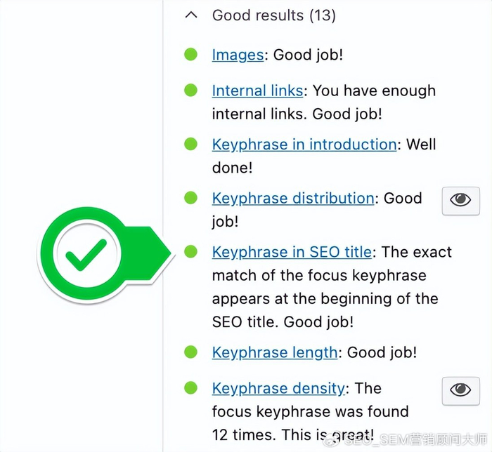This screenshot has height=452, width=492.
Task: Toggle eye highlight for Keyphrase distribution
Action: 460,201
